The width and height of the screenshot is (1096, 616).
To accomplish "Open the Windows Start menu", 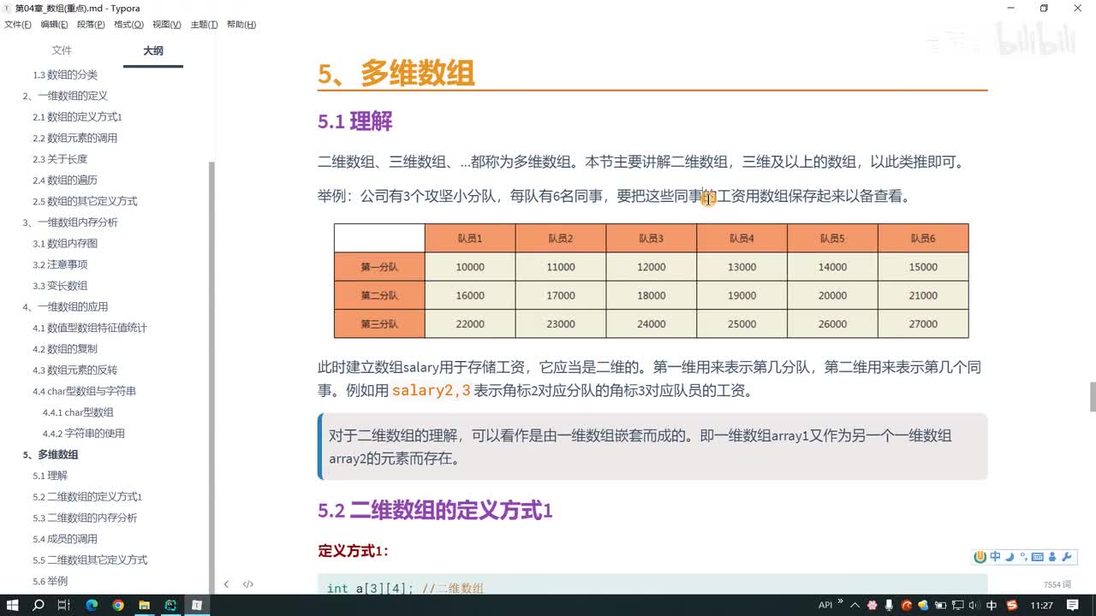I will point(13,605).
